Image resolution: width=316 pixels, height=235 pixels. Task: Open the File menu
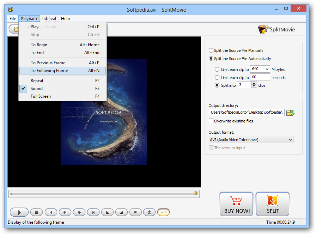(13, 19)
